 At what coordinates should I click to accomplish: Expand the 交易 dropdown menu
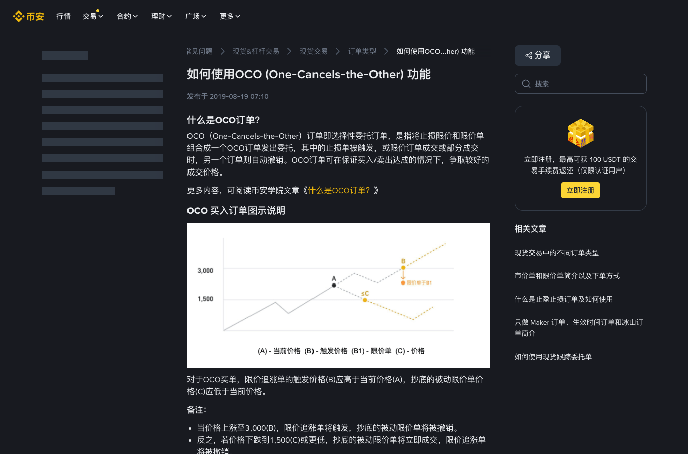[93, 16]
